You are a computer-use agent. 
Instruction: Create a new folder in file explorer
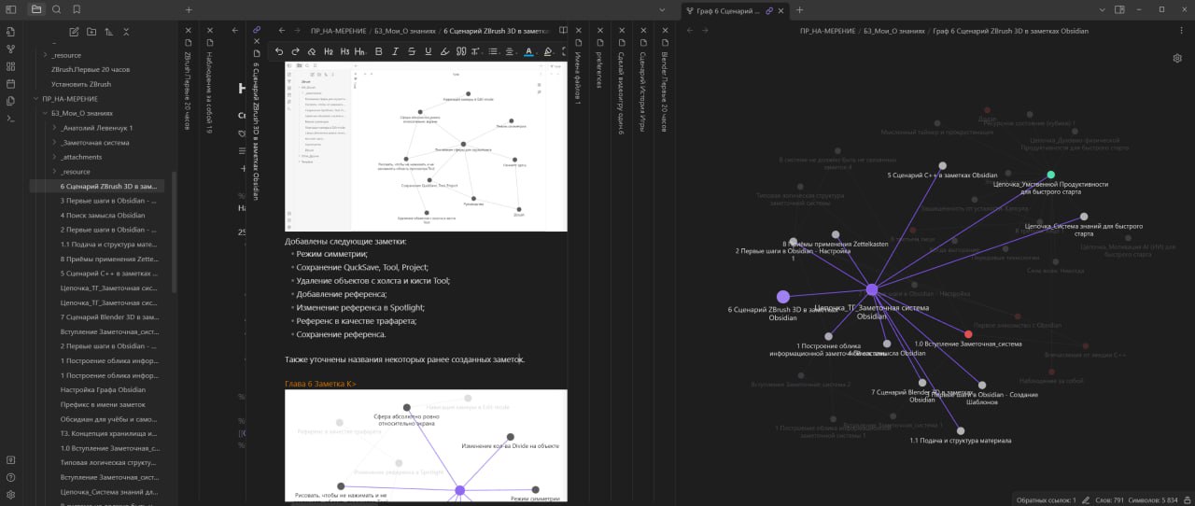click(x=92, y=31)
